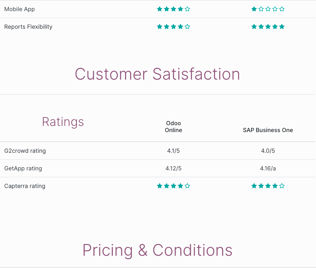Click SAP's 4.0/5 G2crowd score

coord(268,151)
